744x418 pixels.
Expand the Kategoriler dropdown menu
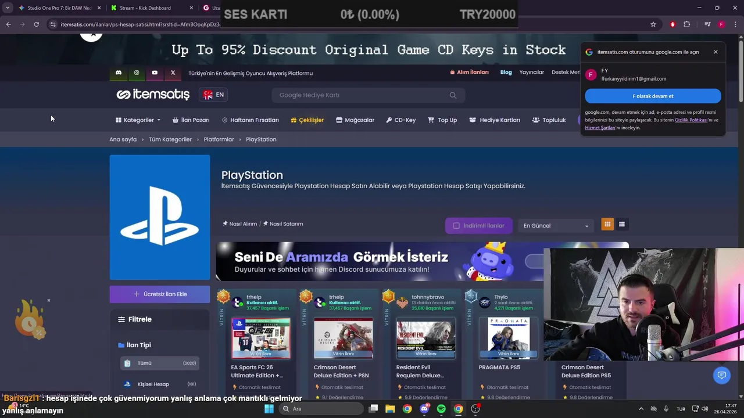[138, 120]
